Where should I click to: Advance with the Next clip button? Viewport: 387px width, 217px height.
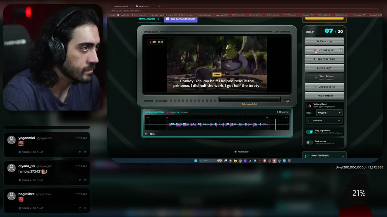[324, 68]
